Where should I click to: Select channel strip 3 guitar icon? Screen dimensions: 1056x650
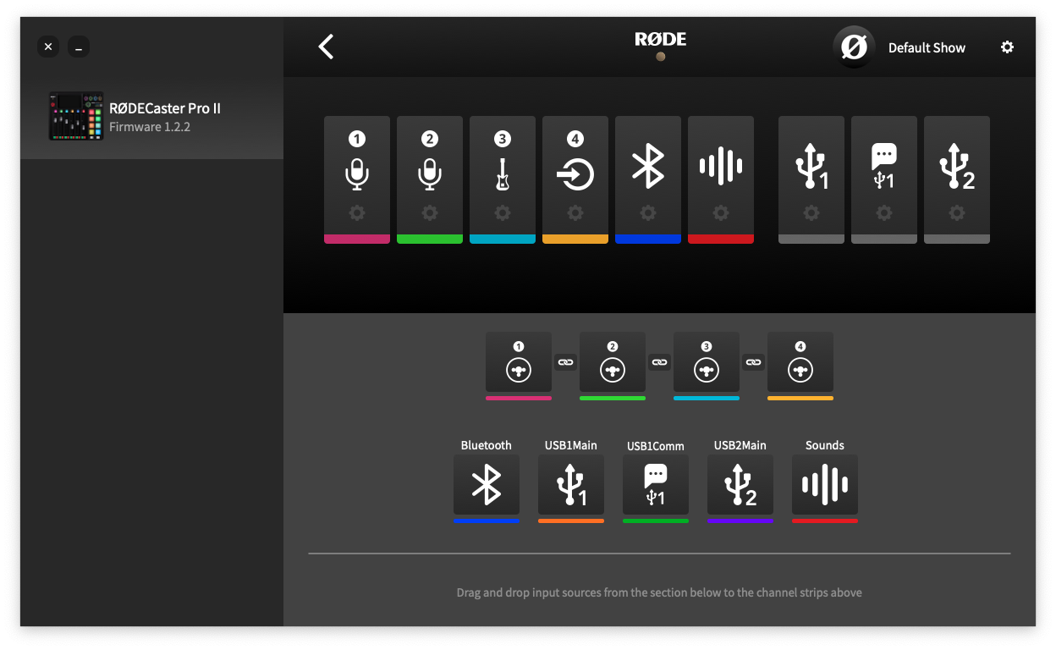503,174
